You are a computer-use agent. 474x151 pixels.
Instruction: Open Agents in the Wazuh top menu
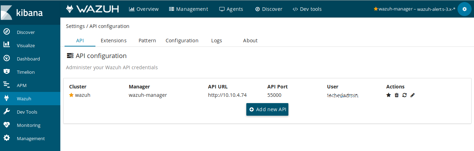click(x=231, y=9)
